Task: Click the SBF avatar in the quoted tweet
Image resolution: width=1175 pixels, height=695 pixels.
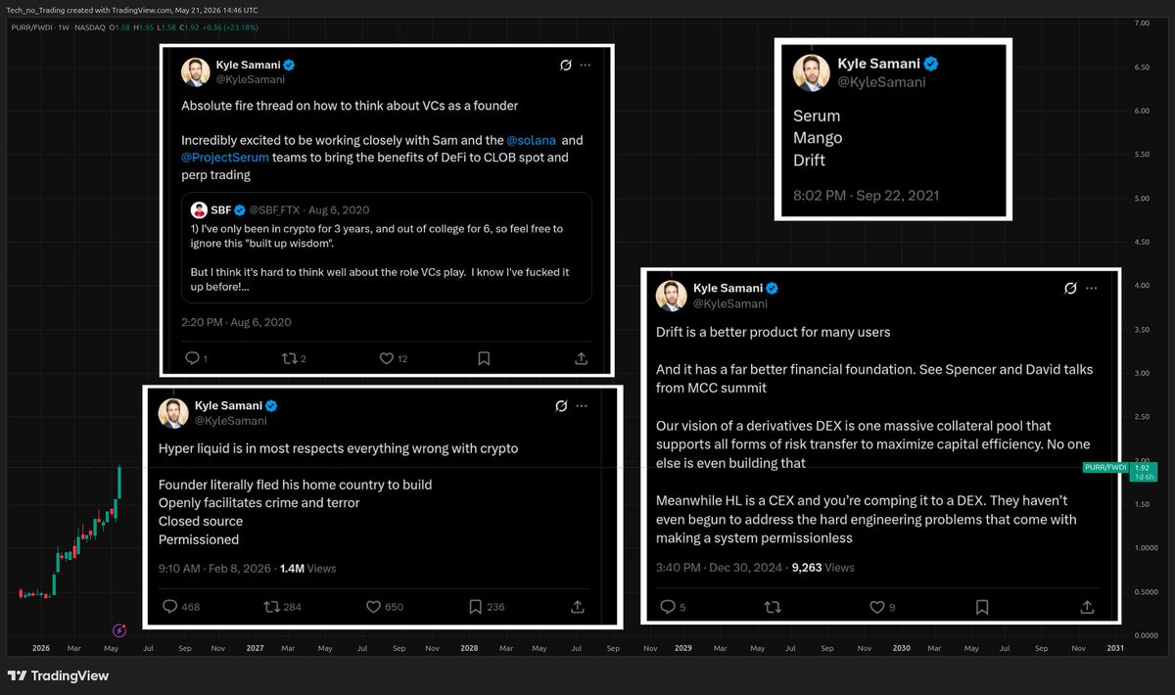Action: click(199, 209)
